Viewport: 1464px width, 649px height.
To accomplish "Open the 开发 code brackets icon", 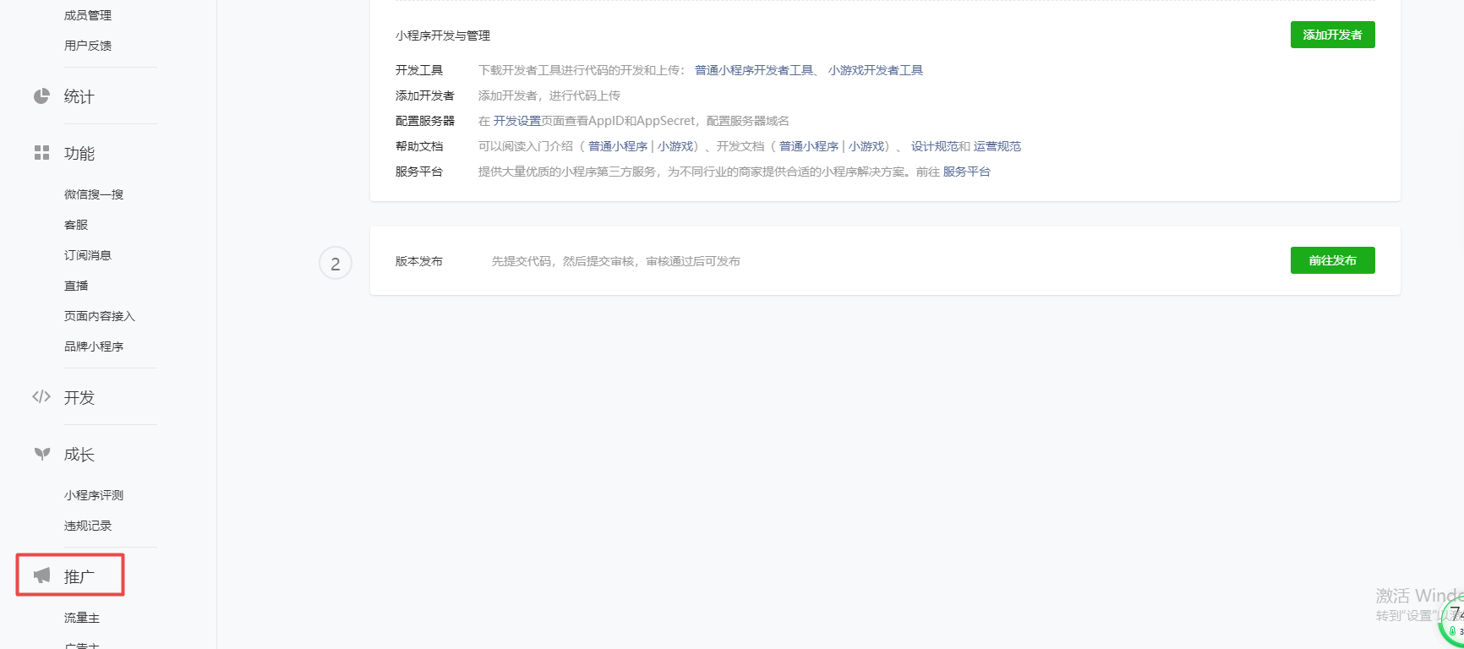I will pyautogui.click(x=41, y=396).
